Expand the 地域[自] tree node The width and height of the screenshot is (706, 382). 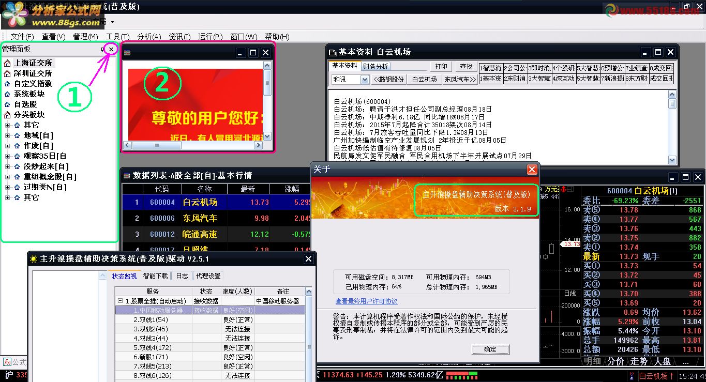coord(7,135)
